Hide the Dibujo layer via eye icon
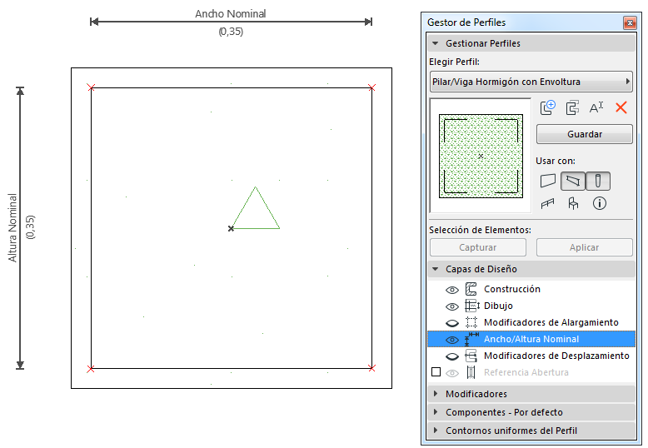This screenshot has height=448, width=648. [x=452, y=306]
